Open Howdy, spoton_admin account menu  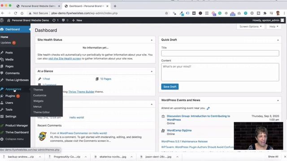268,20
